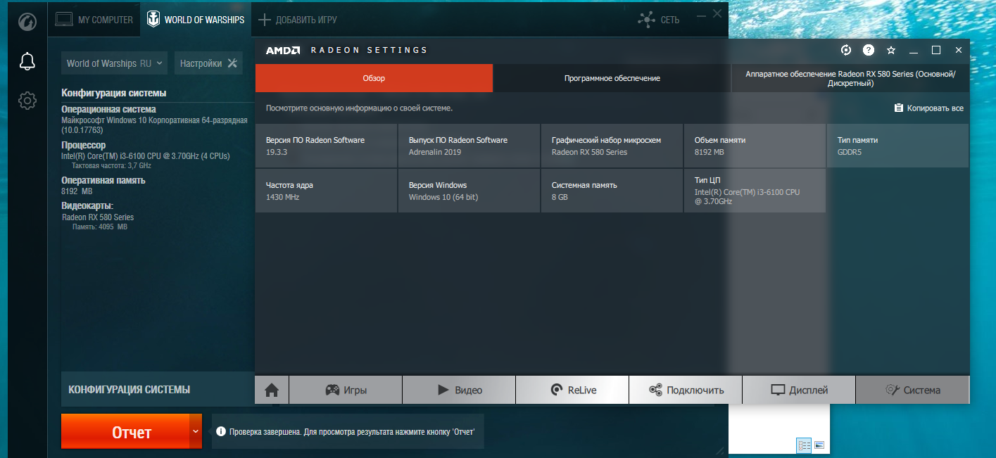
Task: Select details view icon in background window
Action: [804, 445]
